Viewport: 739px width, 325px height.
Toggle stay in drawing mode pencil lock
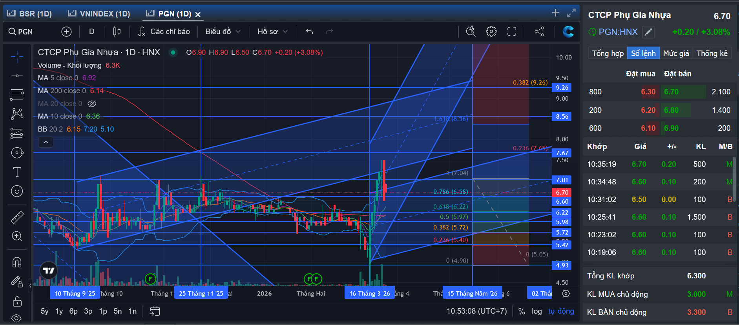[x=17, y=282]
